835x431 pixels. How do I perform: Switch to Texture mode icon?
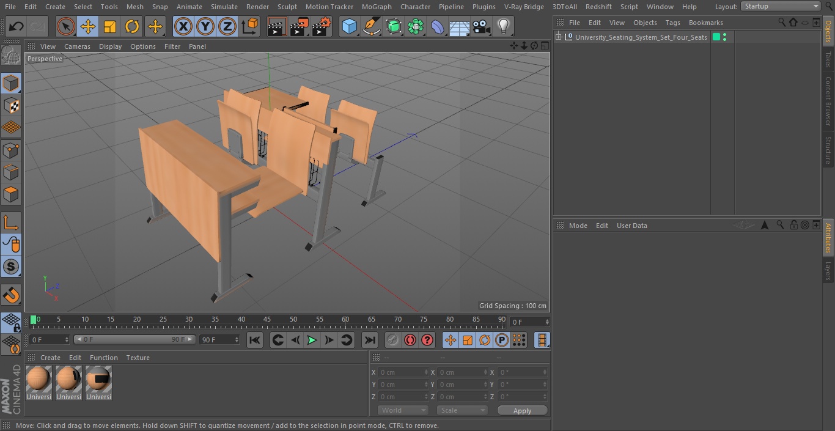(11, 105)
